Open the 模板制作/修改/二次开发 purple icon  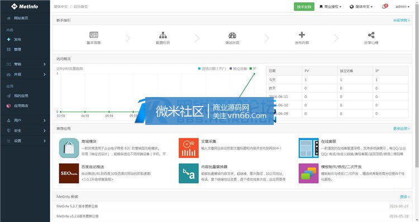click(308, 173)
